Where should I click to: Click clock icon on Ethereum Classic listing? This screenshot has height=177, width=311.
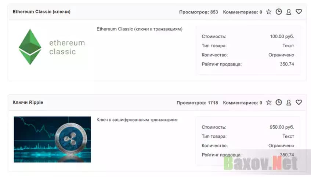(279, 12)
